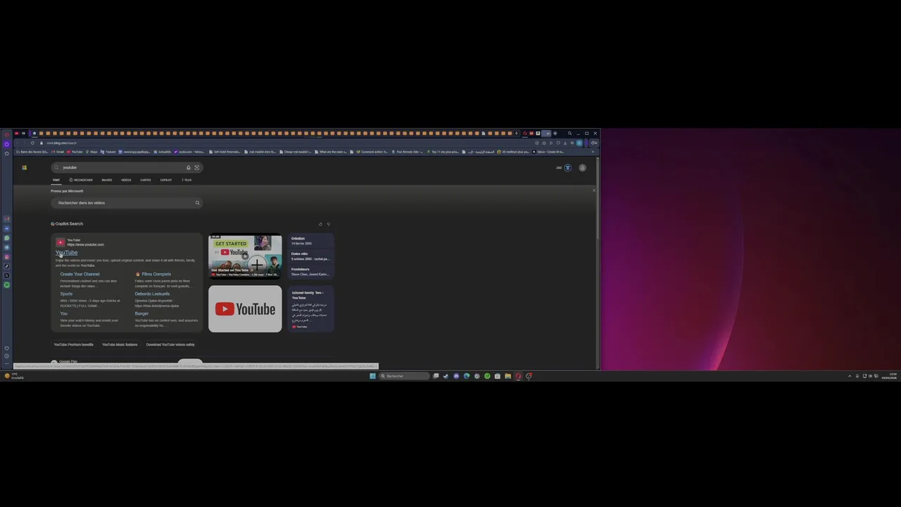This screenshot has height=507, width=901.
Task: Click the magnifier in the video search box
Action: [x=197, y=203]
